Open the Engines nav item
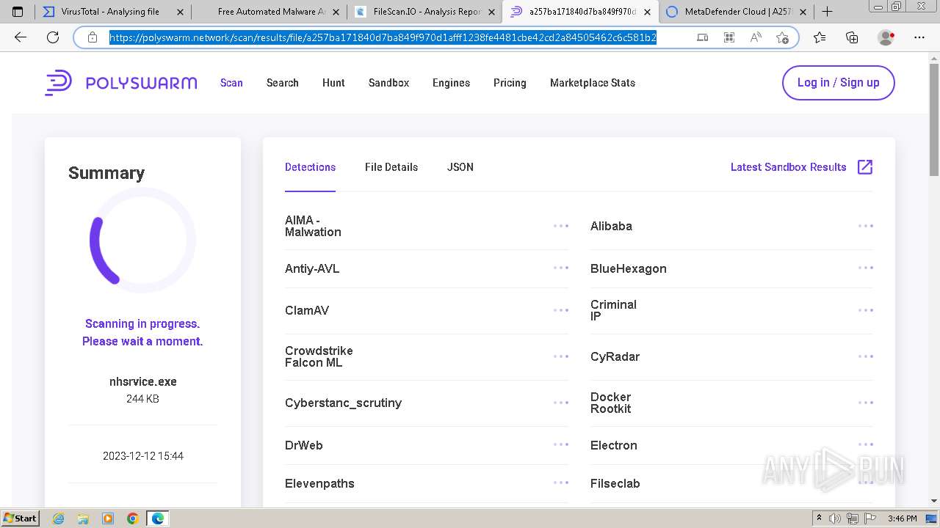Viewport: 940px width, 528px height. point(451,83)
